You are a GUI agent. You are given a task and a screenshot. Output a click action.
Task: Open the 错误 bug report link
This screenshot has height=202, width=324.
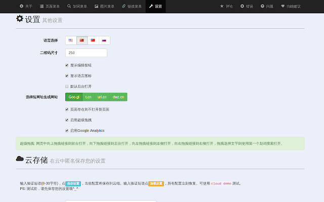[x=247, y=7]
